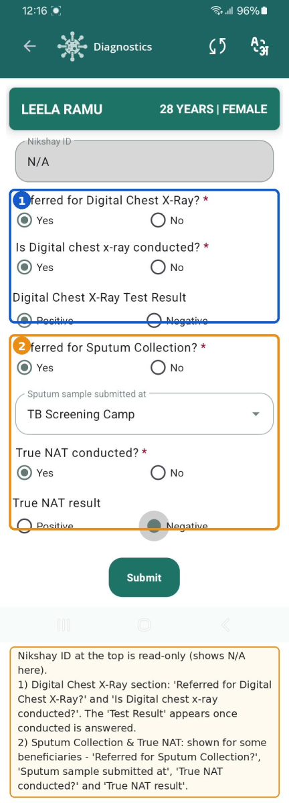Tap the Diagnostics virus logo icon
Screen dimensions: 289x803
tap(72, 47)
